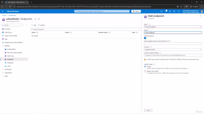Screen dimensions: 204x114
Task: Bookmark this page with star icon
Action: pos(181,7)
